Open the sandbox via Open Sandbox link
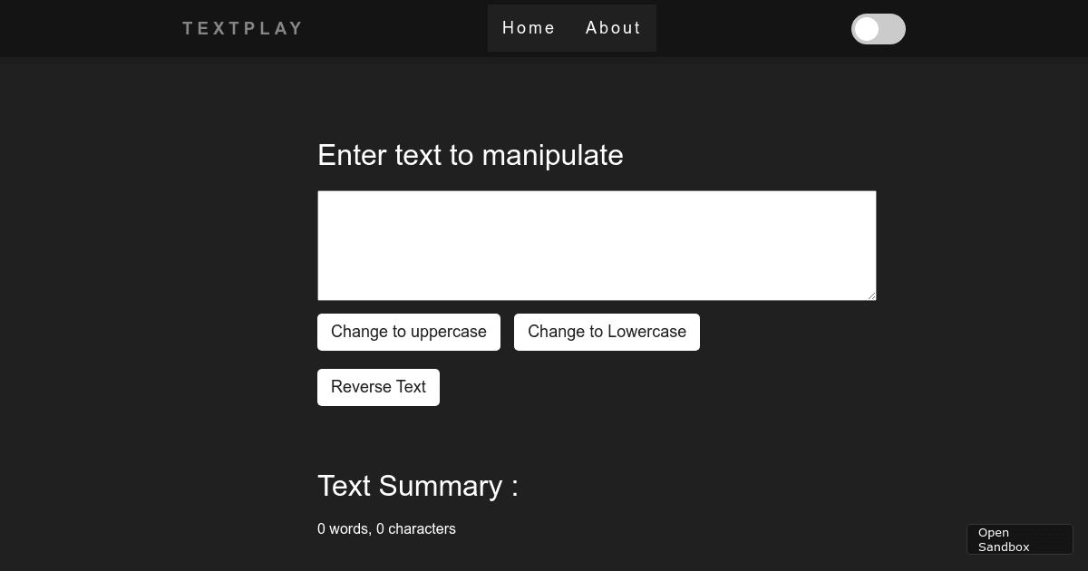Viewport: 1088px width, 571px height. pyautogui.click(x=1019, y=539)
